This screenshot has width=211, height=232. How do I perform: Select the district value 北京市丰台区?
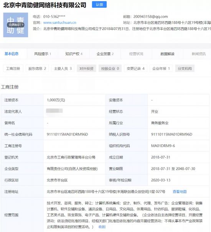coord(57,180)
